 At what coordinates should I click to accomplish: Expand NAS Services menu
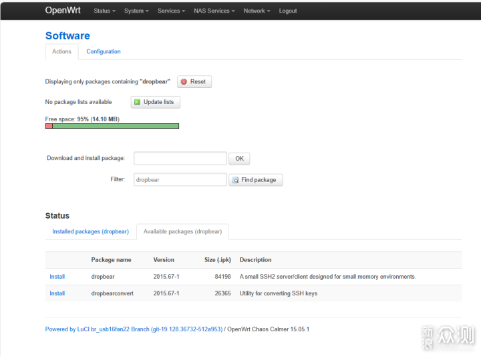[x=214, y=11]
